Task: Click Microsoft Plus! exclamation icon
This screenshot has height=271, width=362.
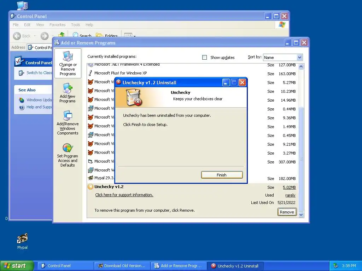Action: coord(90,73)
